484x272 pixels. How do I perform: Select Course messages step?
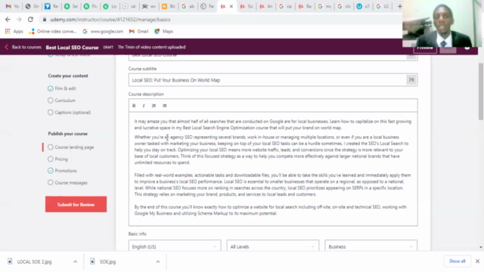(67, 183)
